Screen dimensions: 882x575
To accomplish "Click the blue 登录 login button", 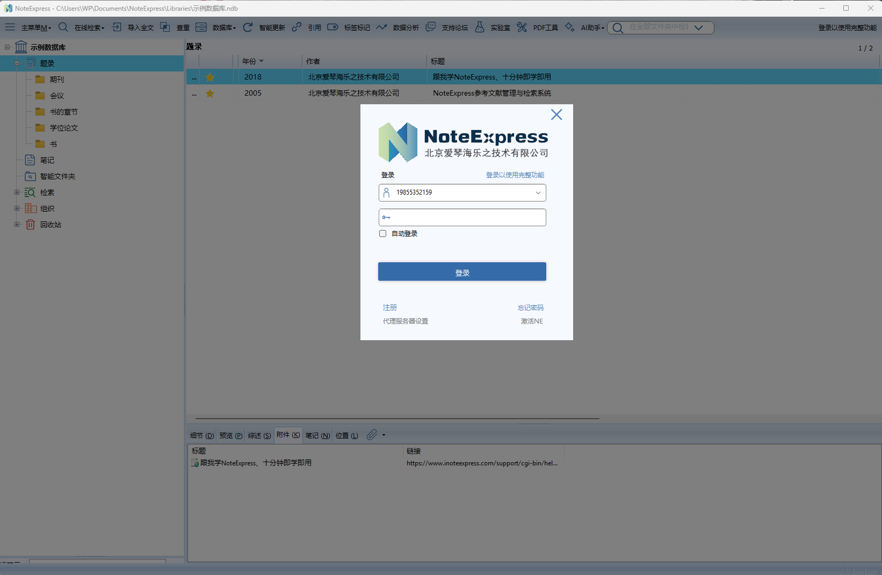I will [462, 272].
